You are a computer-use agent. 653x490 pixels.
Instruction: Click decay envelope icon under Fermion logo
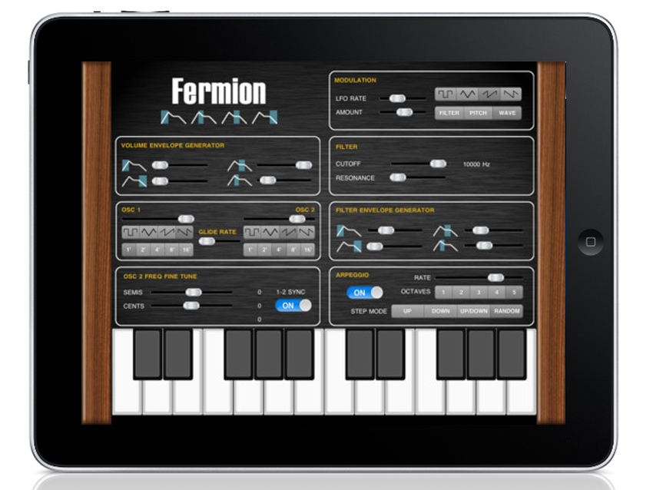click(204, 118)
